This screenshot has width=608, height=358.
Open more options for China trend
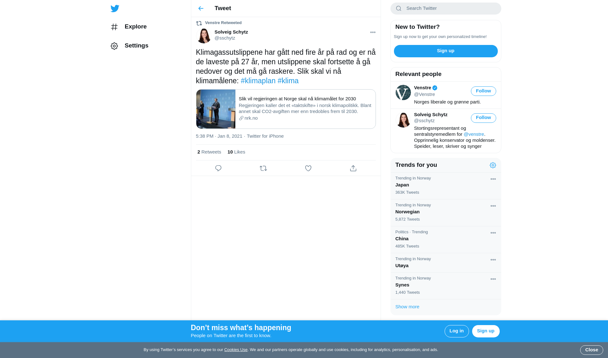(493, 233)
